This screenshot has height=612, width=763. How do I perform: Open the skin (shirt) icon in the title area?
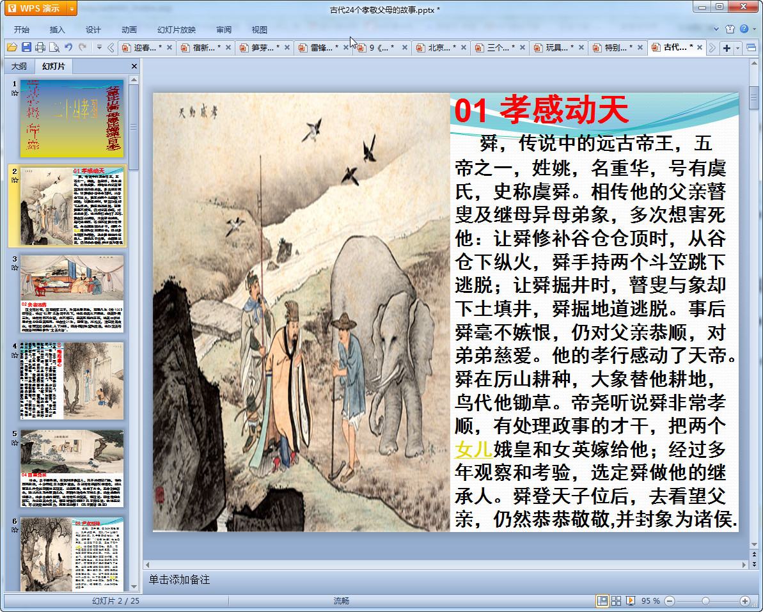[730, 29]
